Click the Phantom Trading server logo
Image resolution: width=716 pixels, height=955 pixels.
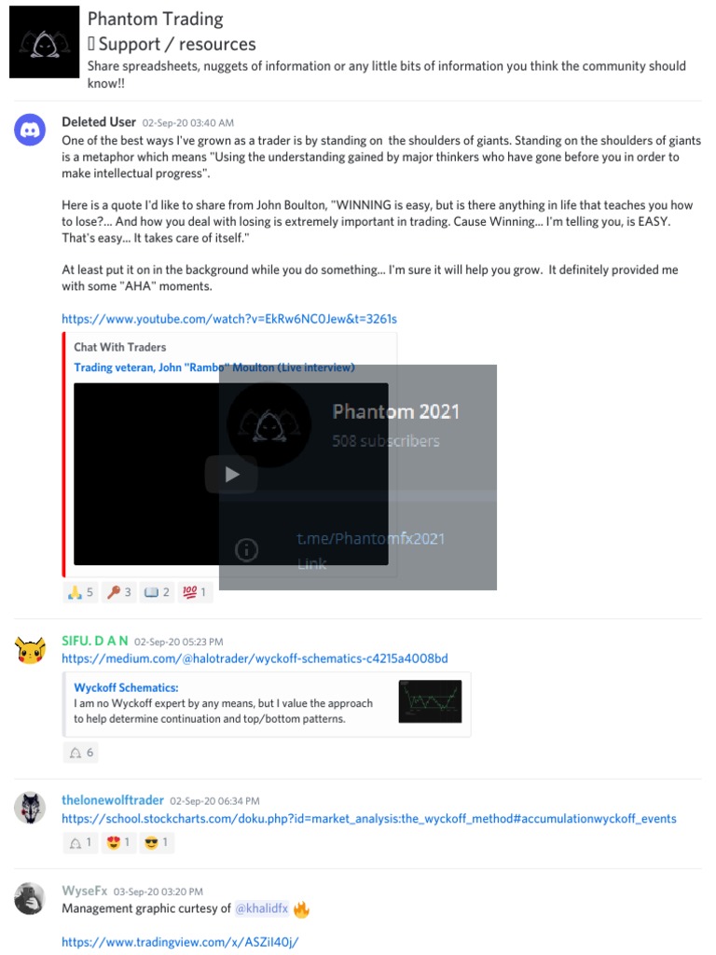click(44, 42)
